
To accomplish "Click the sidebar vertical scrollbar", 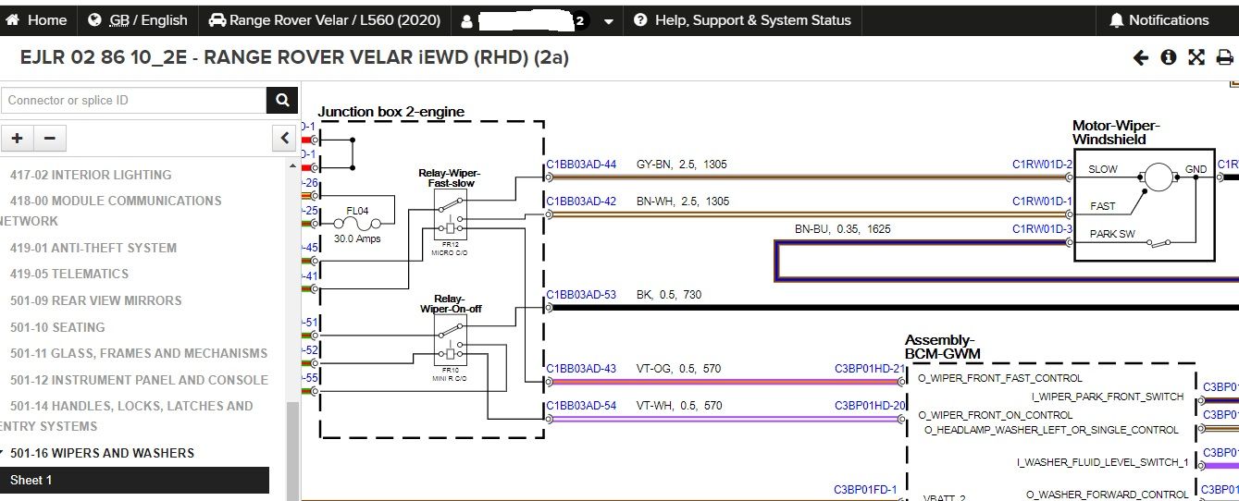I will [292, 451].
